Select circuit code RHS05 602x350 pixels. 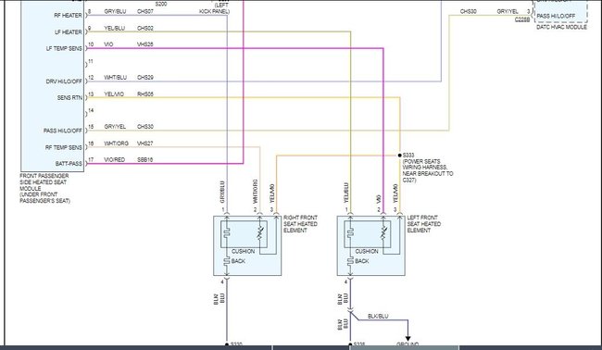point(145,94)
